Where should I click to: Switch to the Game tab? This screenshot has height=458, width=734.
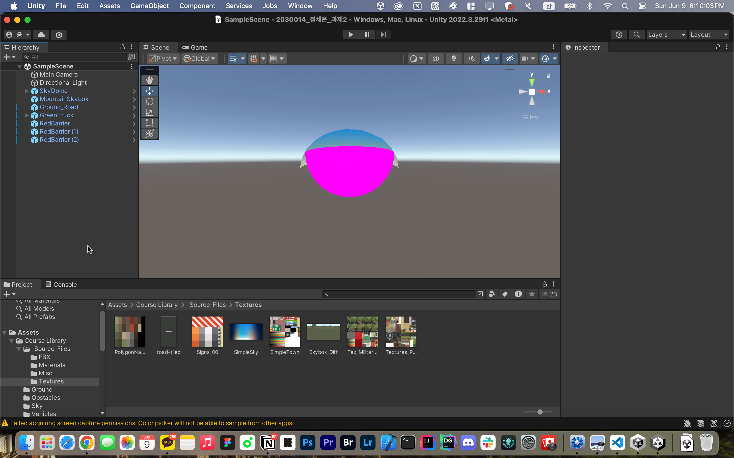(195, 48)
